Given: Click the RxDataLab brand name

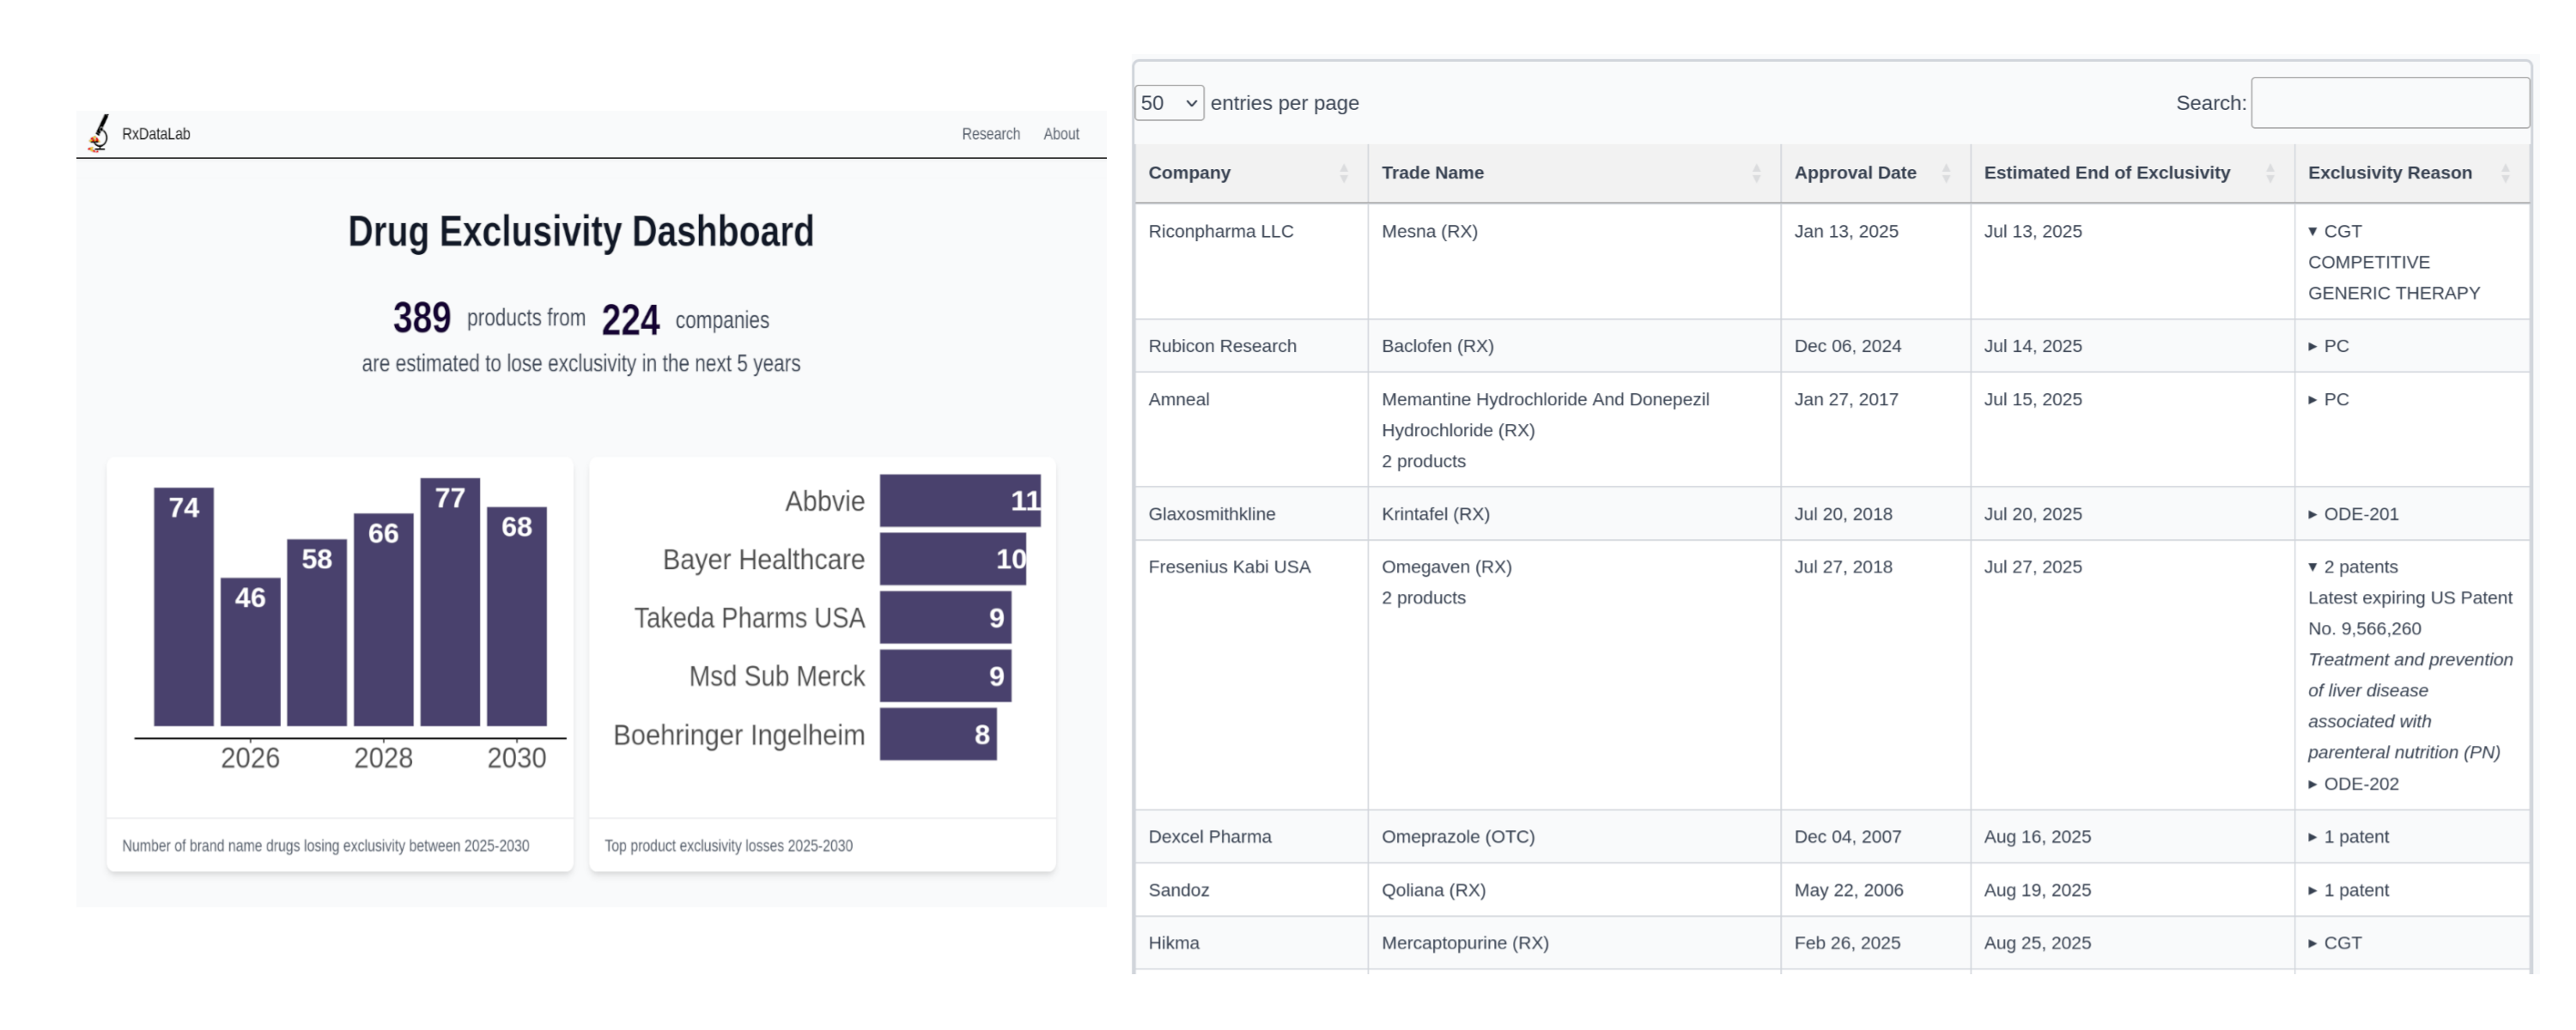Looking at the screenshot, I should click(x=156, y=134).
